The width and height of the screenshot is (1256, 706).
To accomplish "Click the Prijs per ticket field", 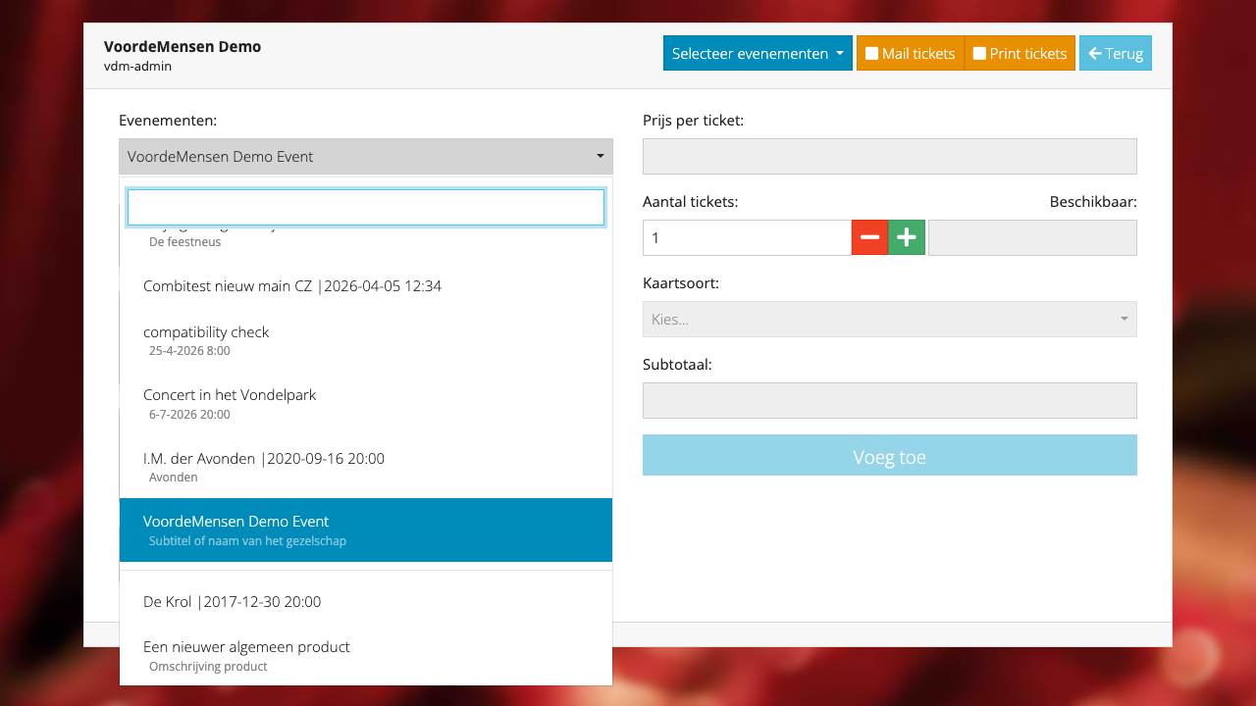I will coord(889,157).
